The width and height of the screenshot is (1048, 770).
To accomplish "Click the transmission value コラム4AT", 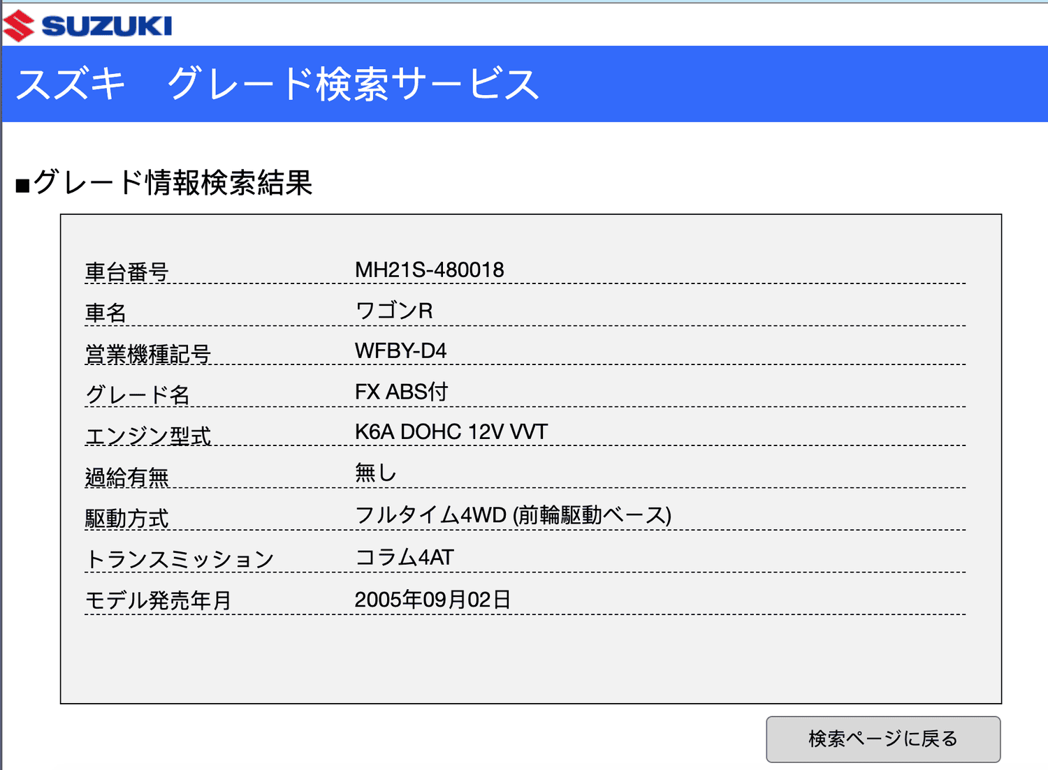I will coord(405,557).
